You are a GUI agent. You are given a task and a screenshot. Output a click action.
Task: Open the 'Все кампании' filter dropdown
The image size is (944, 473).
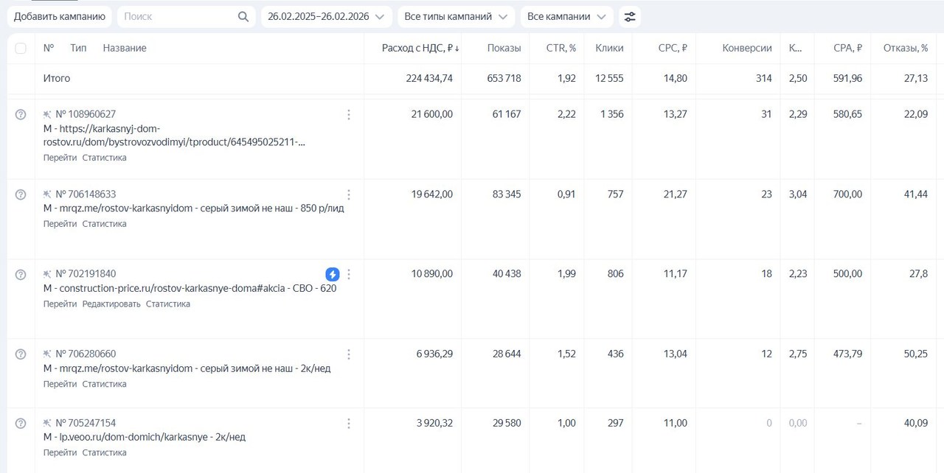(x=566, y=17)
